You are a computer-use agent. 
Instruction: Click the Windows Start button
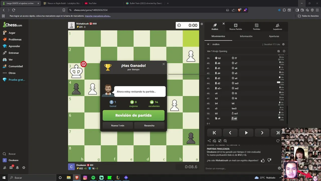click(4, 178)
